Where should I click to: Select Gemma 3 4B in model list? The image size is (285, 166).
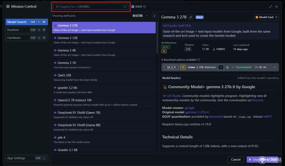coord(104,53)
